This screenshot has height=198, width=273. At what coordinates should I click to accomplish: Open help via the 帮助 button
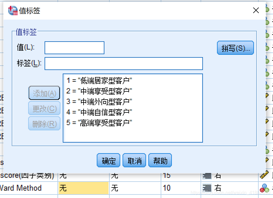pos(160,160)
